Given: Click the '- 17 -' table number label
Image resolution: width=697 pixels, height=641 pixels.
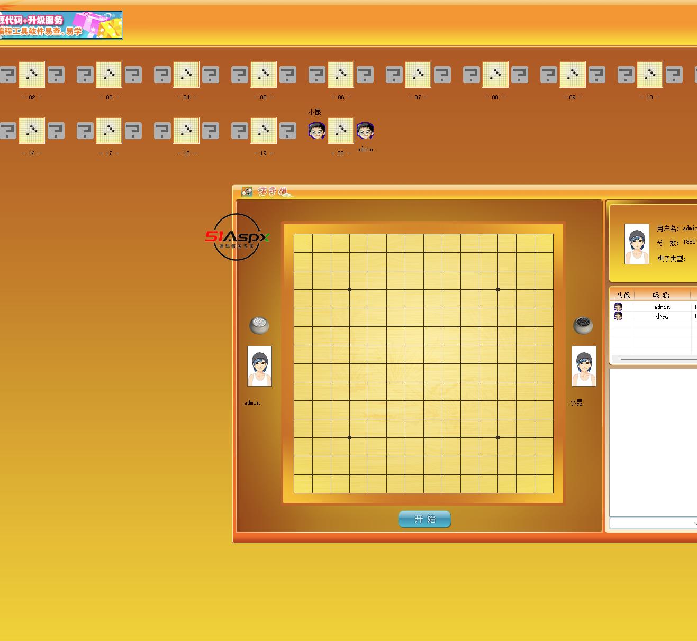Looking at the screenshot, I should tap(109, 153).
